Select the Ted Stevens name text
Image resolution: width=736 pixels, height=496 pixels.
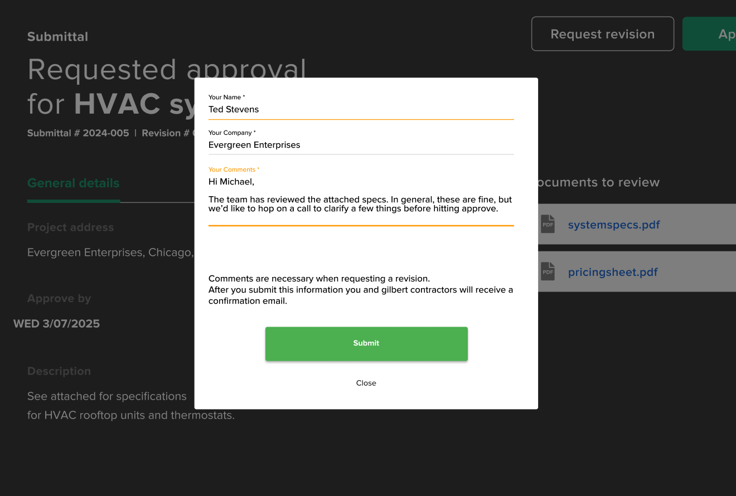click(233, 109)
